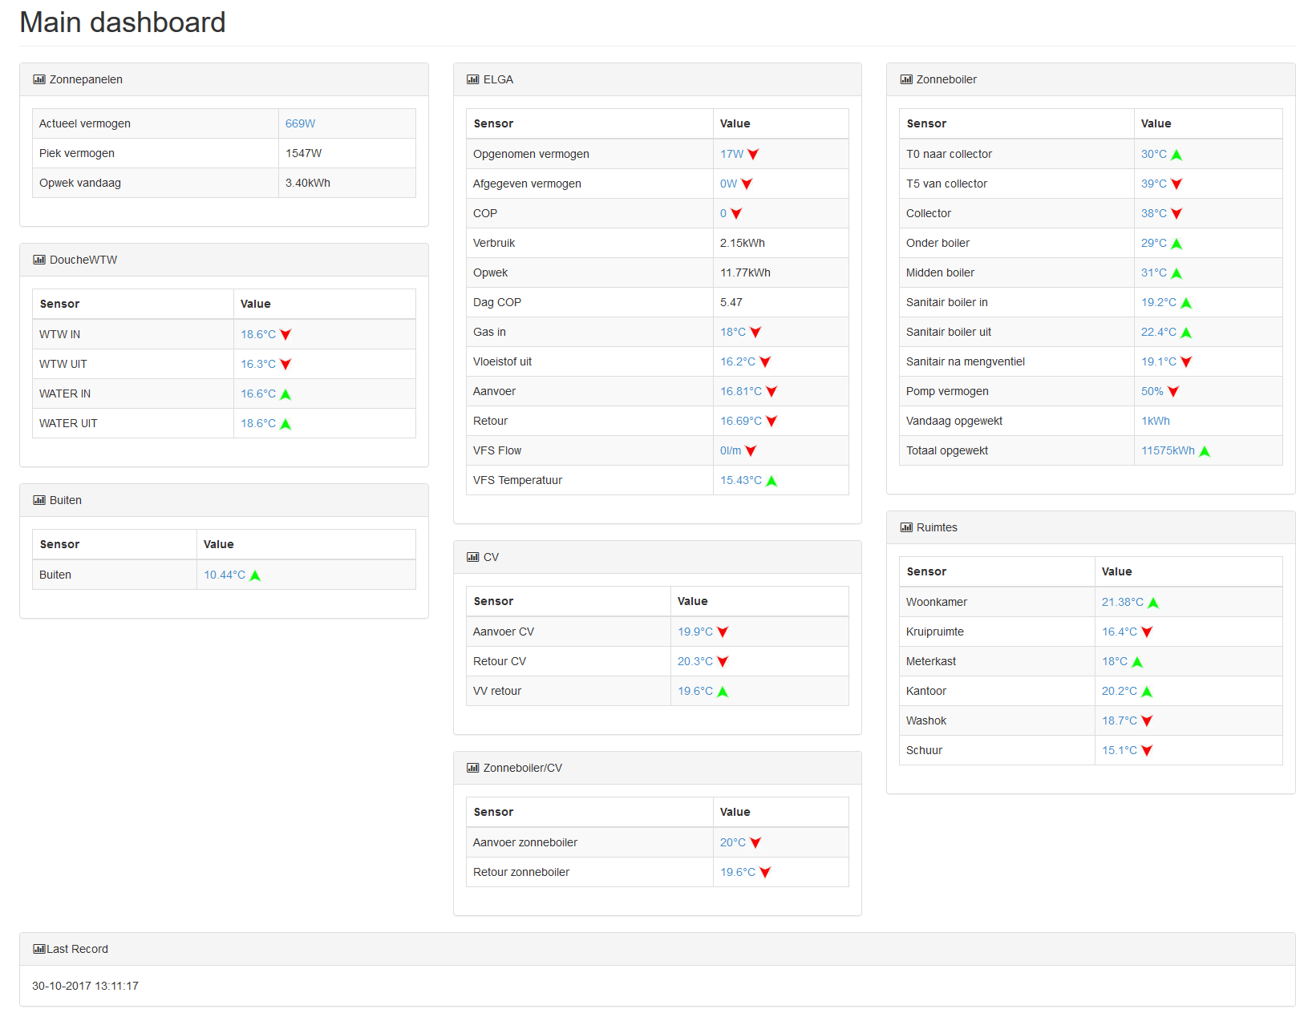
Task: Select the Collector 38°C value link
Action: tap(1153, 213)
